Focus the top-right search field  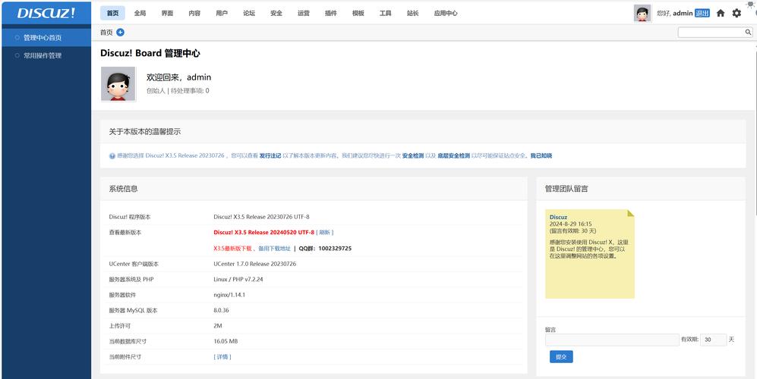point(711,33)
